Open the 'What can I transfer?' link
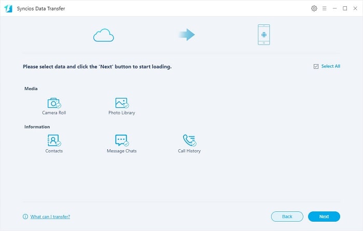The height and width of the screenshot is (231, 363). point(50,216)
